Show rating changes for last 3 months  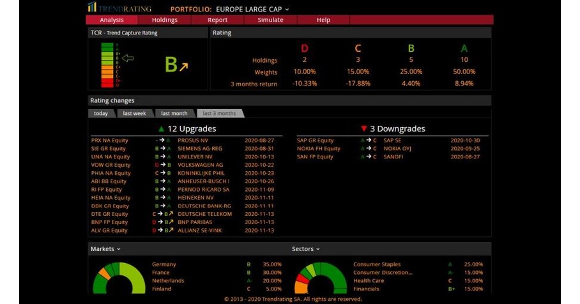click(x=219, y=114)
